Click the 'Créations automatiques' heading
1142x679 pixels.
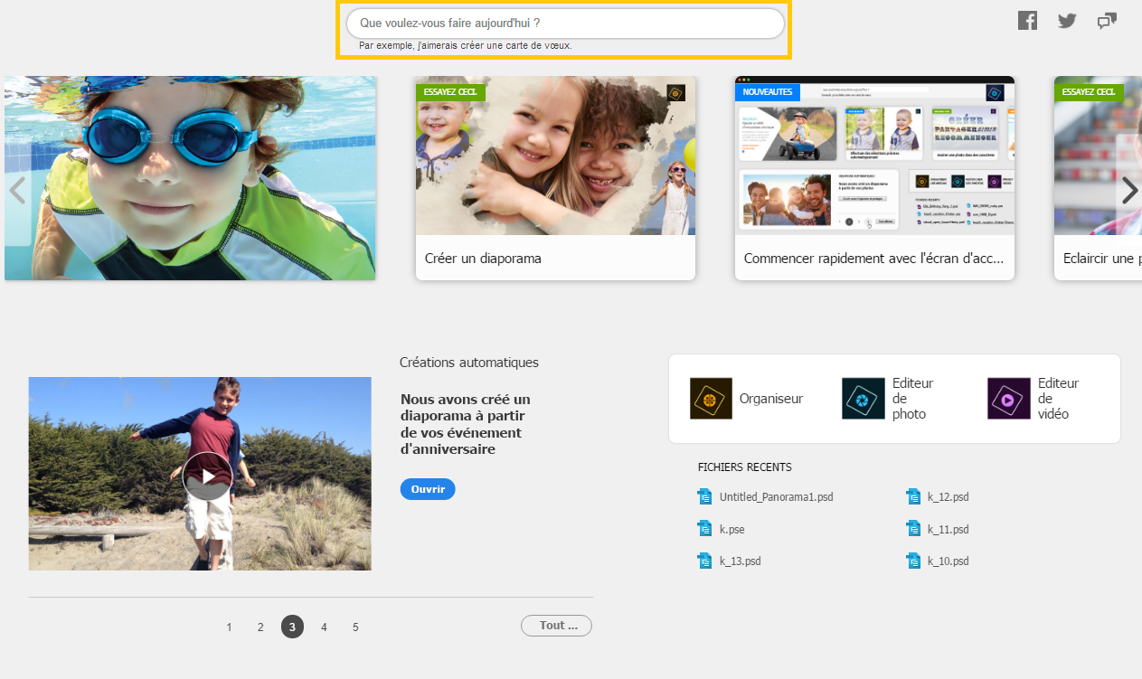(469, 363)
